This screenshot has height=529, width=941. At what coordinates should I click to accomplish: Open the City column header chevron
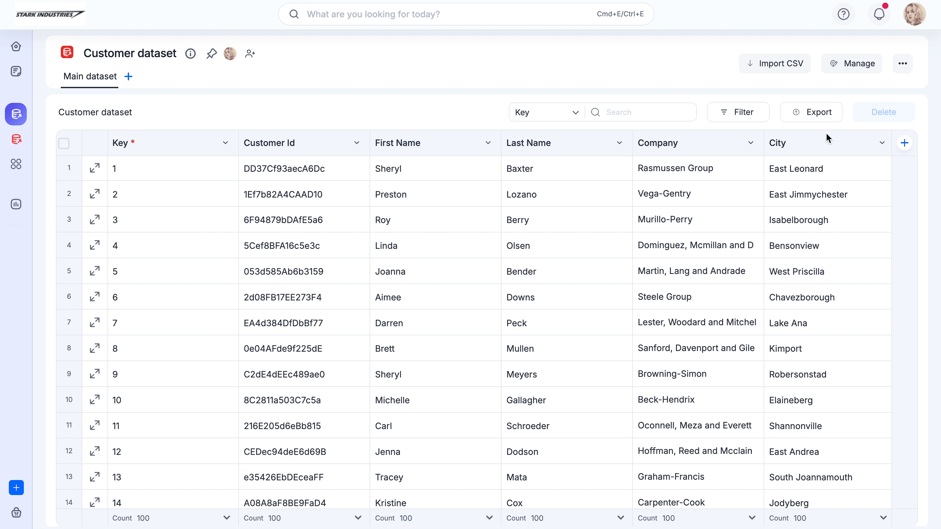(x=882, y=143)
